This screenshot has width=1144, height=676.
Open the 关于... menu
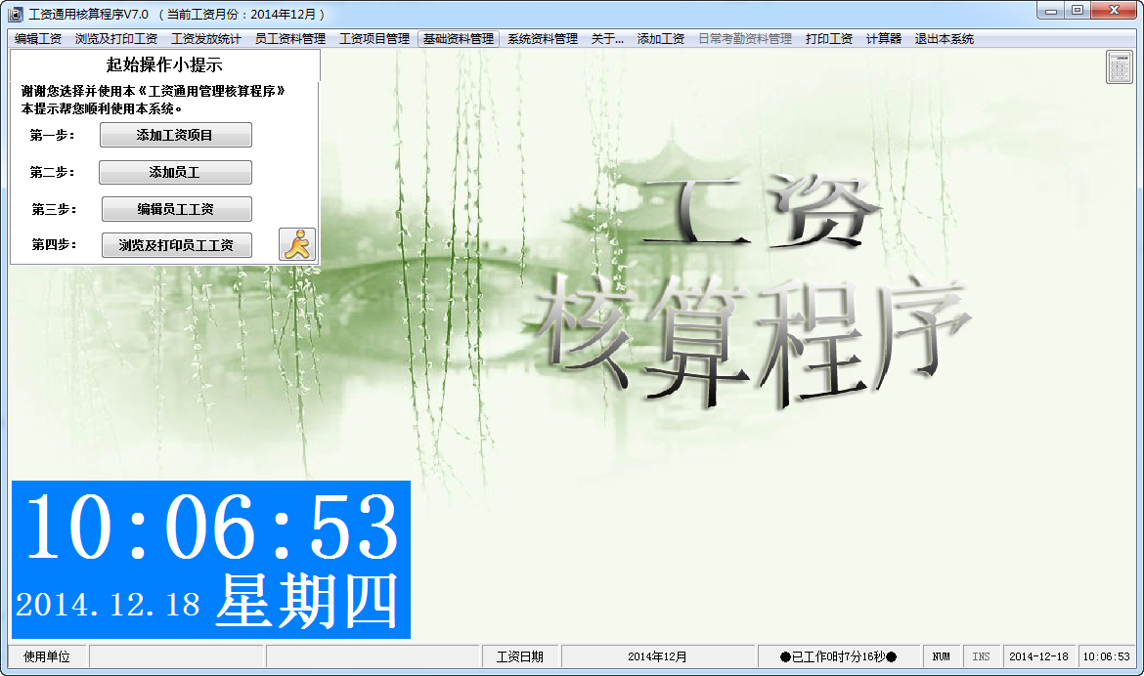click(607, 39)
